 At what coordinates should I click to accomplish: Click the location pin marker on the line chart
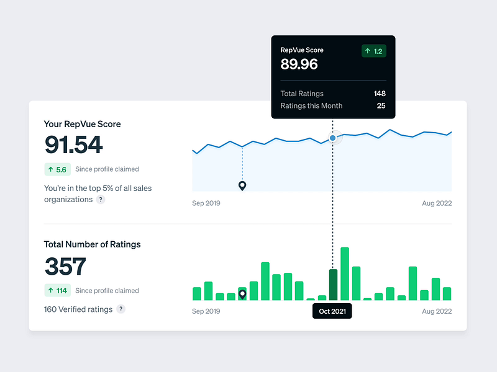242,186
